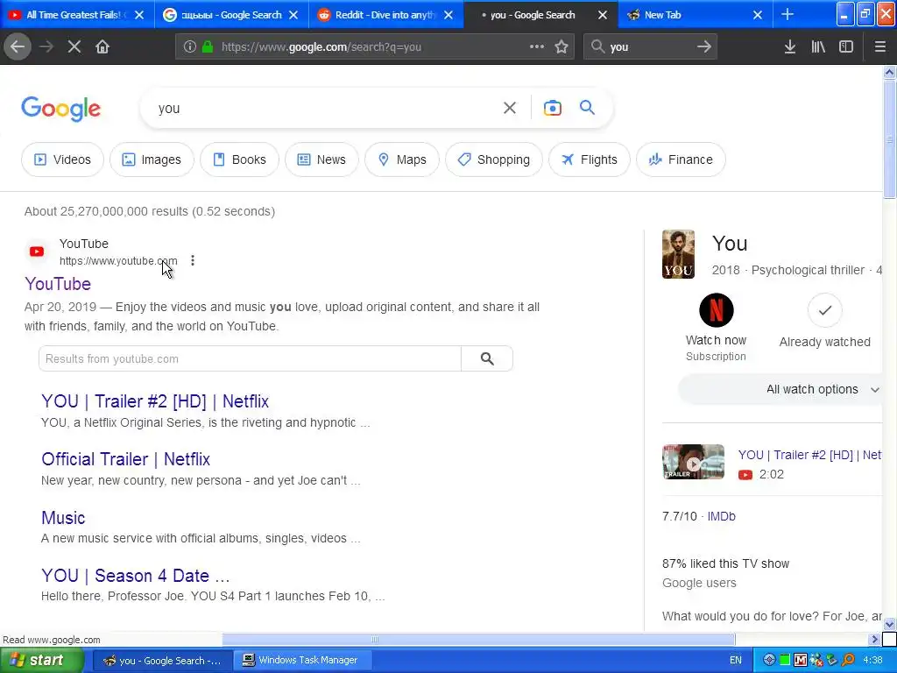Filter results by Books

click(239, 159)
